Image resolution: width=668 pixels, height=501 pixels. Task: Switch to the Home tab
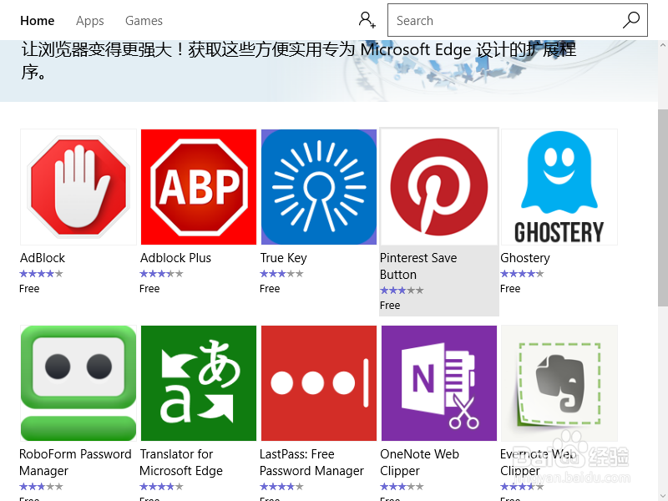(x=37, y=20)
